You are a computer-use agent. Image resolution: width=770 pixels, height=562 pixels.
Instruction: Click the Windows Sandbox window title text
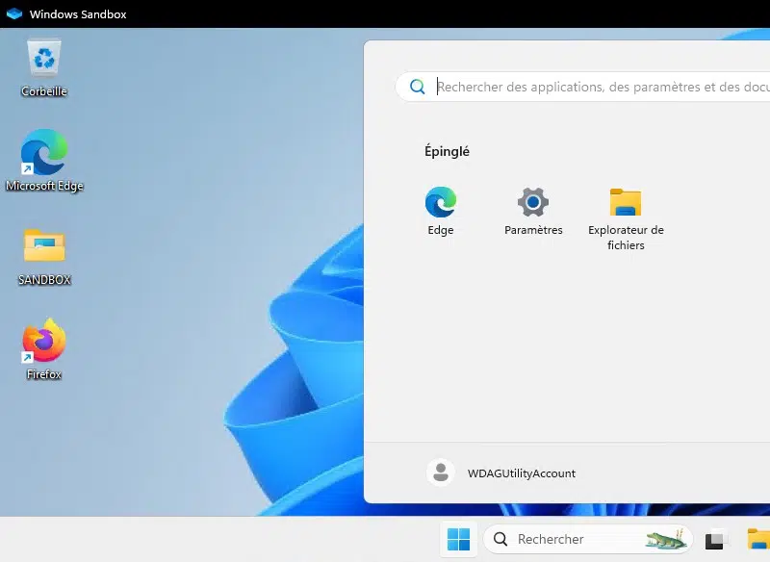pos(78,14)
